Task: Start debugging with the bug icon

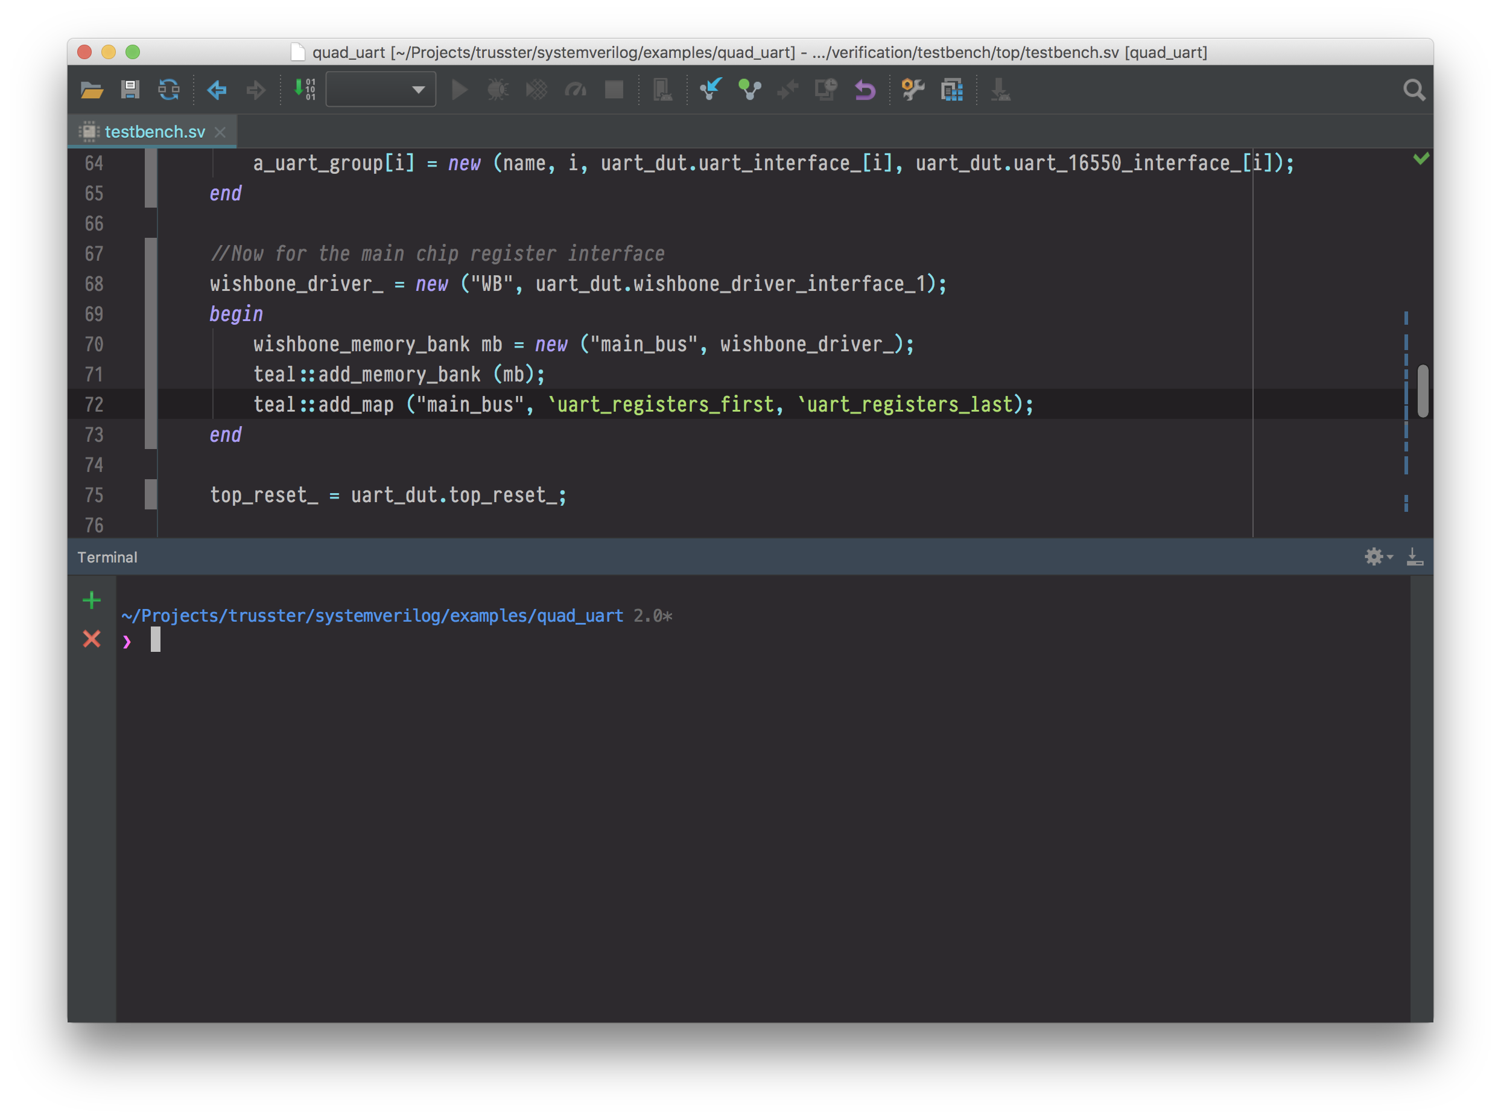Action: pyautogui.click(x=498, y=89)
